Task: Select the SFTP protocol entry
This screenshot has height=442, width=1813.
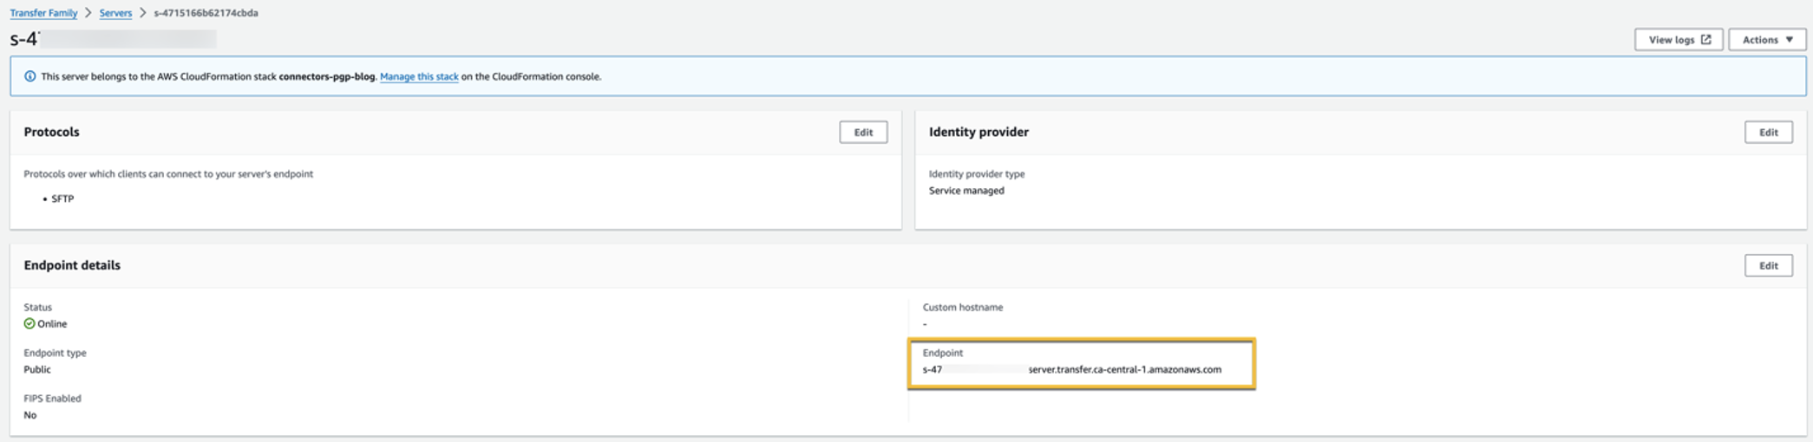Action: point(62,198)
